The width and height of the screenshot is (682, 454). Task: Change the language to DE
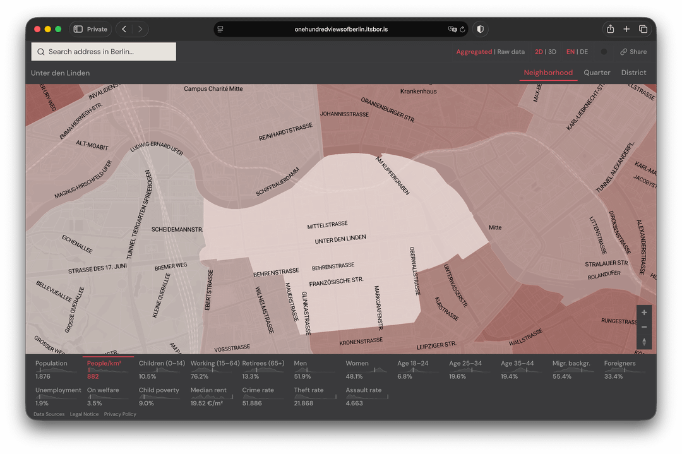pyautogui.click(x=583, y=52)
